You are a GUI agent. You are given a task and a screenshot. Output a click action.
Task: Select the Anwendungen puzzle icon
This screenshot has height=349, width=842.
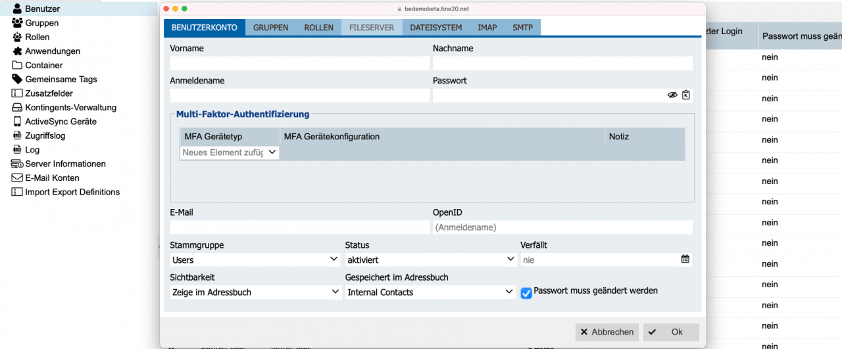tap(17, 51)
